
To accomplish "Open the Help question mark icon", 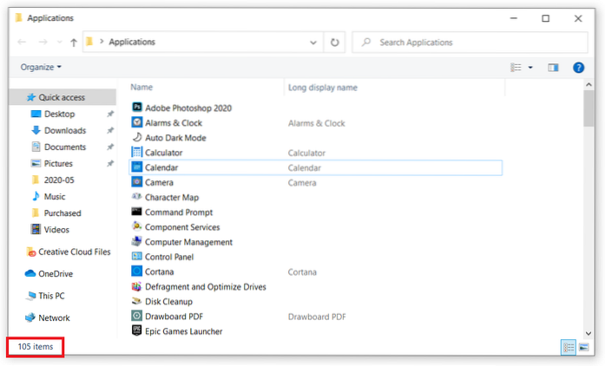I will 578,68.
